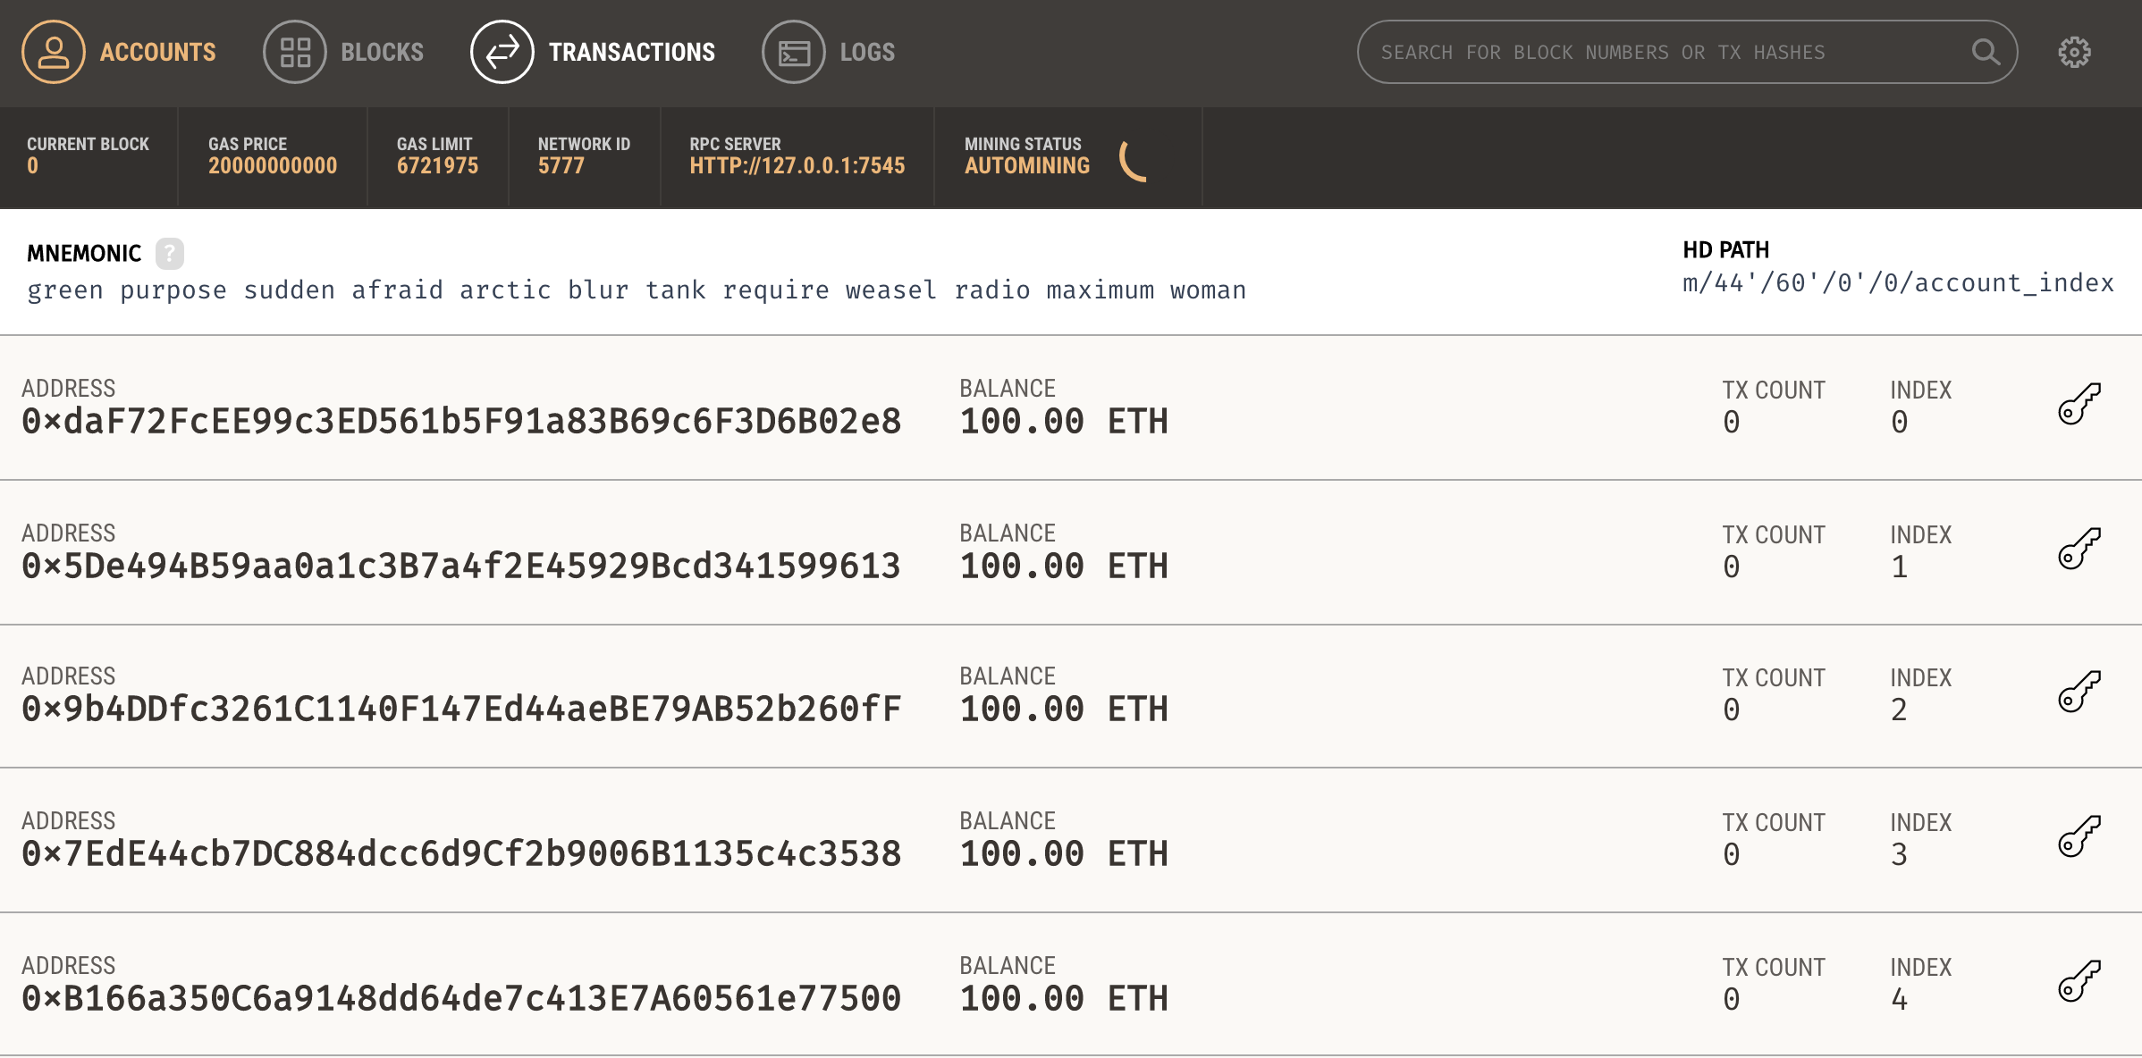Click the AUTOMINING mining status
This screenshot has width=2142, height=1058.
1026,165
